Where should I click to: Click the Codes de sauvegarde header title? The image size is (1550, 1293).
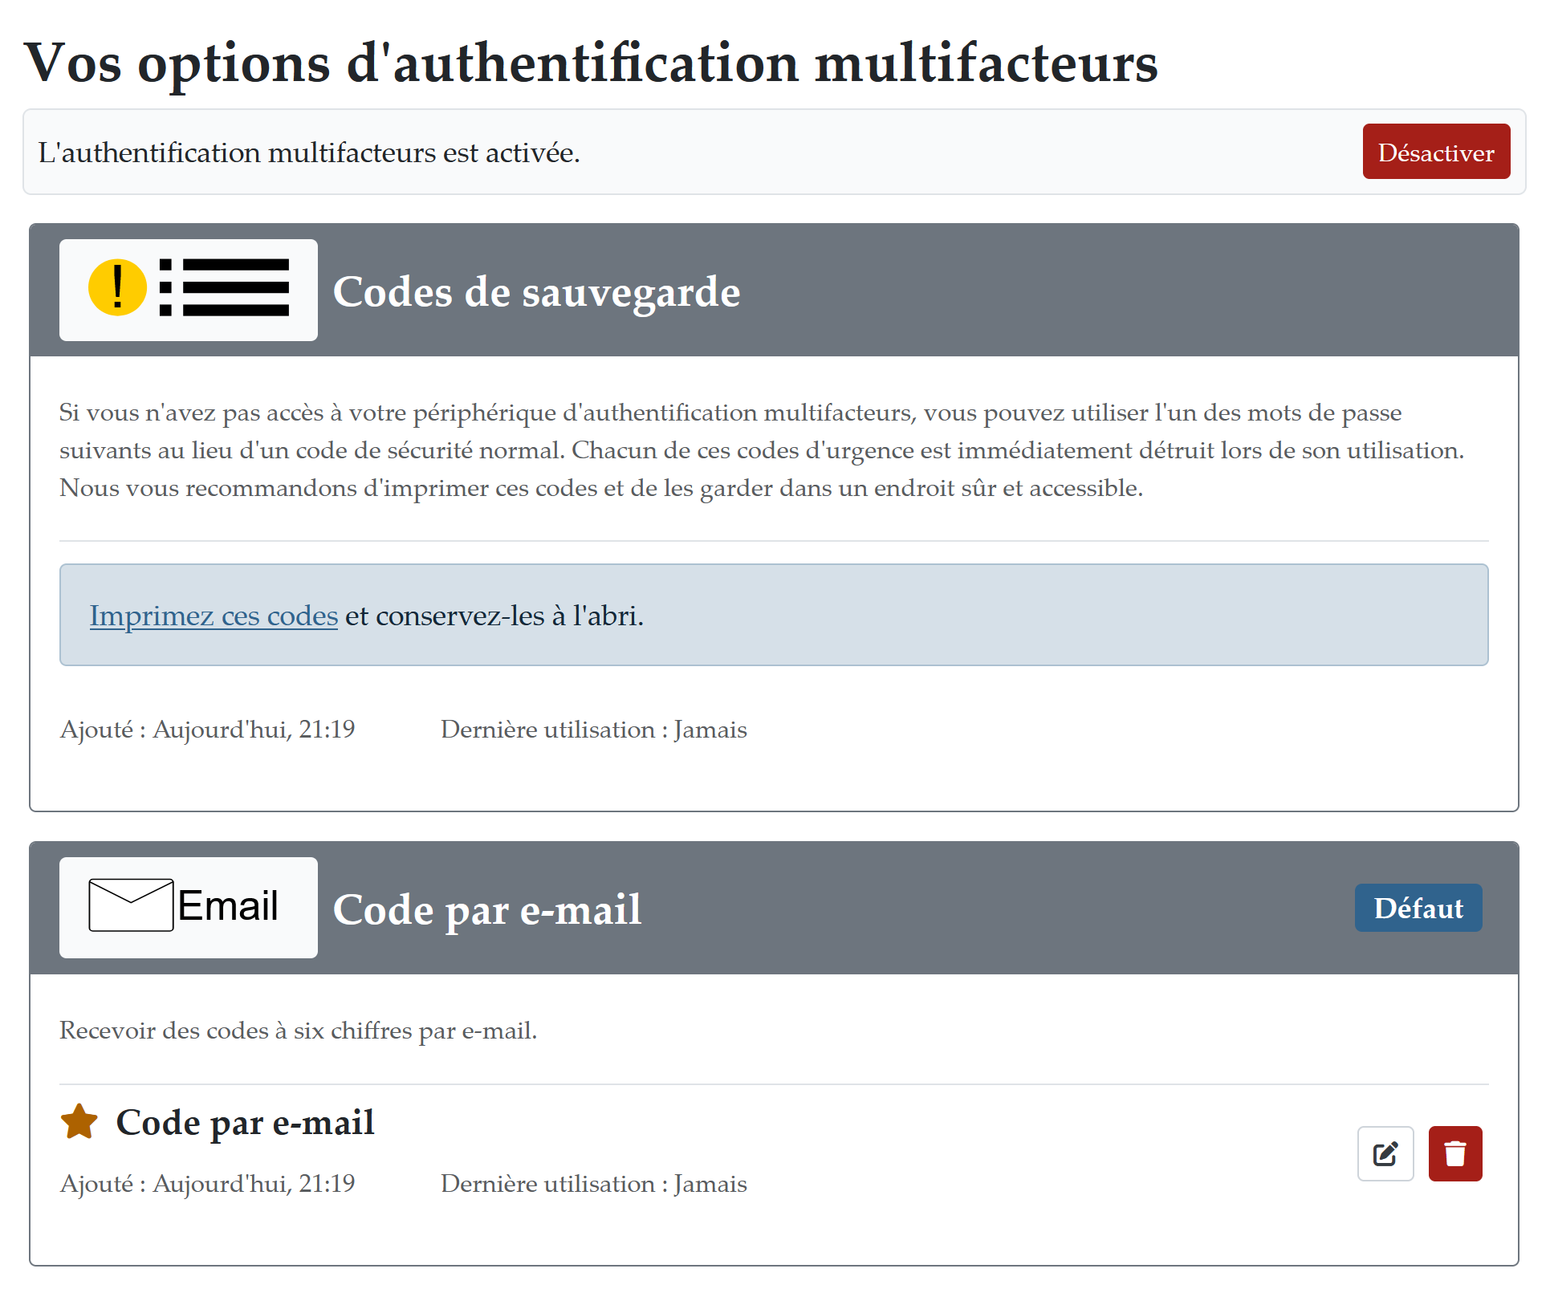tap(536, 291)
